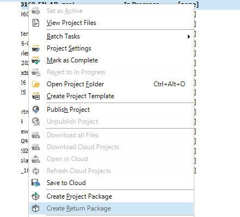This screenshot has width=240, height=217.
Task: Click the Ctrl+Alt+O shortcut label
Action: (169, 84)
